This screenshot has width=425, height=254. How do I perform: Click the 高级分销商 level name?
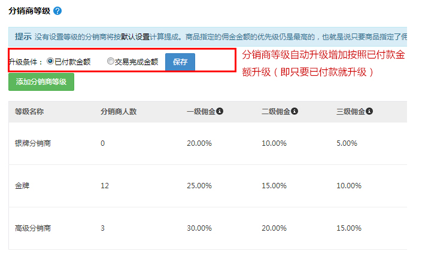point(33,228)
